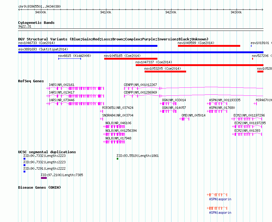Click the OGN|NM_033014 gene glyph

[168, 104]
